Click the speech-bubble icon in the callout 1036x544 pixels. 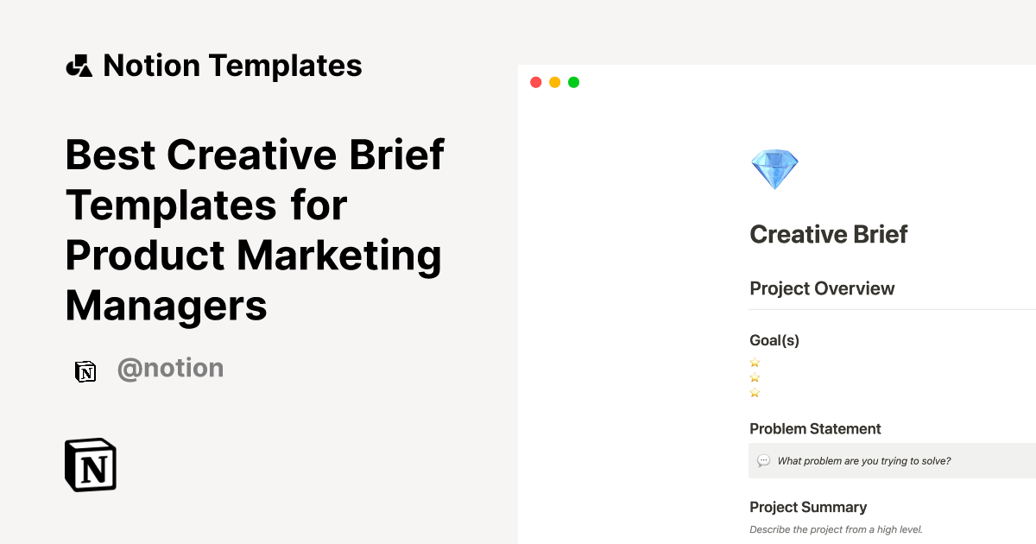coord(765,460)
